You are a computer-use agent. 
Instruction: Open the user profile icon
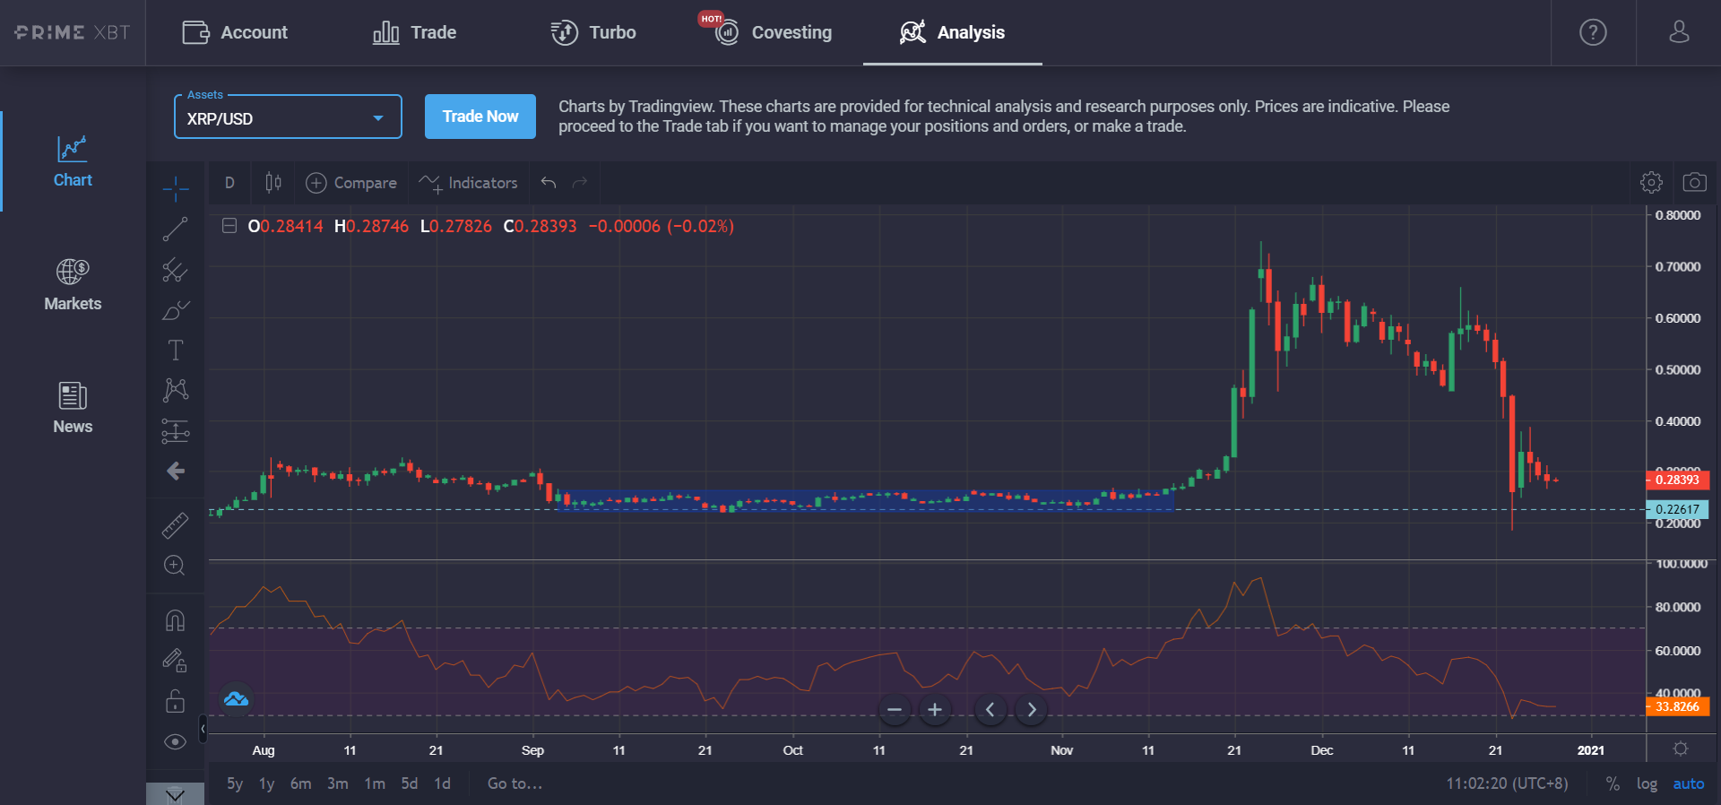coord(1679,32)
